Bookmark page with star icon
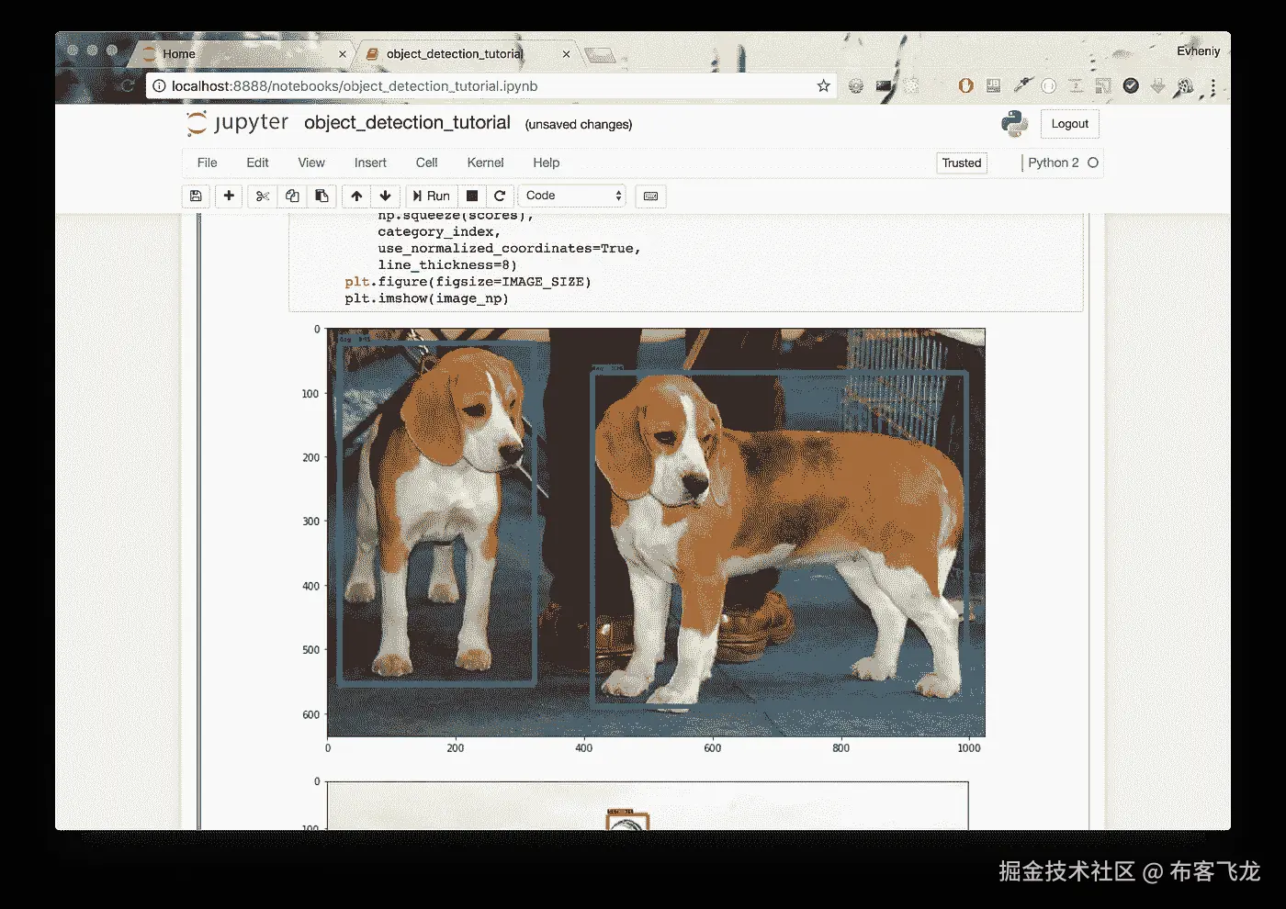The width and height of the screenshot is (1286, 909). 823,85
